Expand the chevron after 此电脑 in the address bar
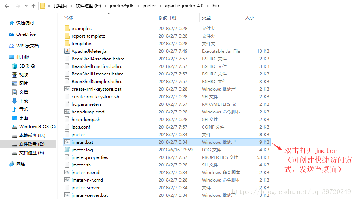355x199 pixels. coord(71,6)
